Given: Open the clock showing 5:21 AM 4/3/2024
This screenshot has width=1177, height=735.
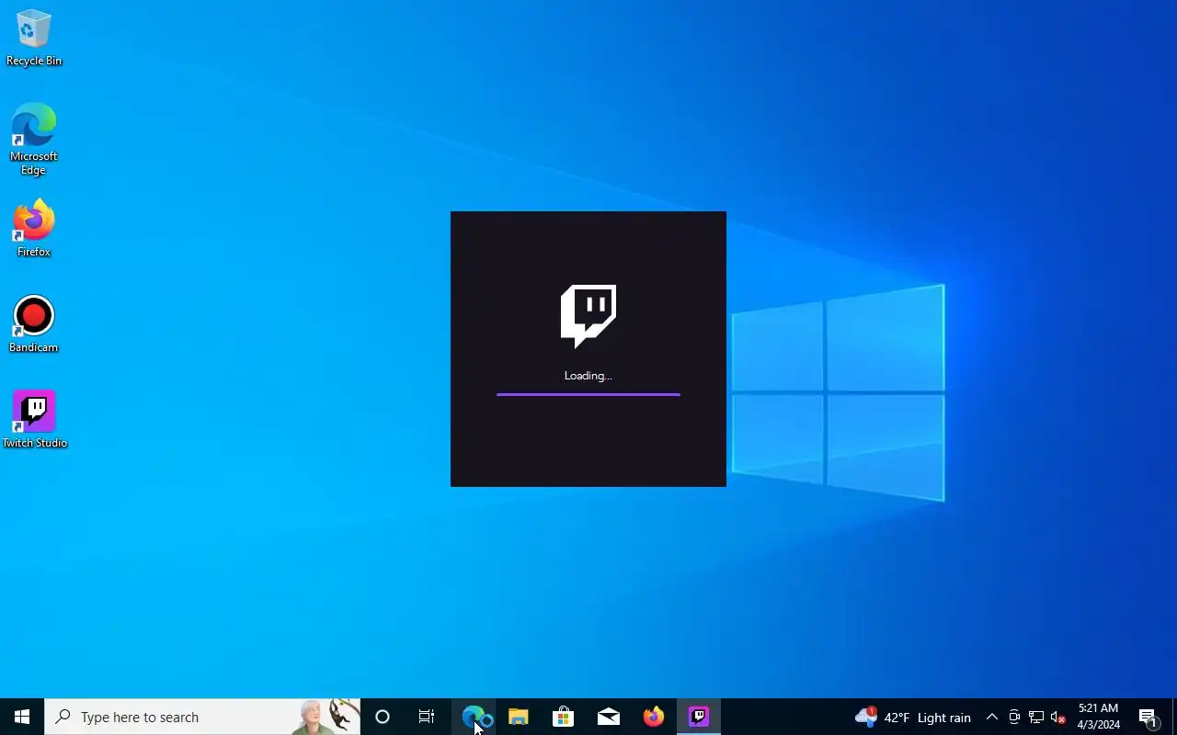Looking at the screenshot, I should pos(1099,717).
